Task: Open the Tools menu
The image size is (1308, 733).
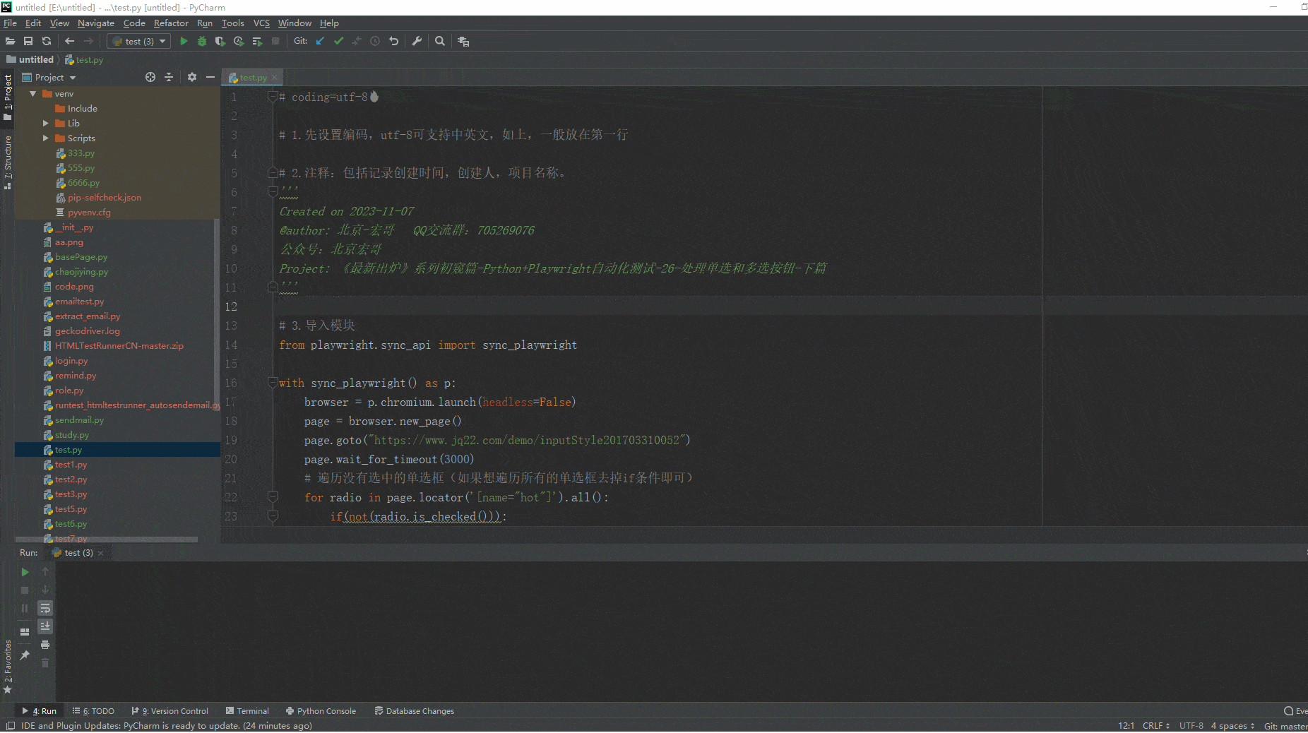Action: coord(232,23)
